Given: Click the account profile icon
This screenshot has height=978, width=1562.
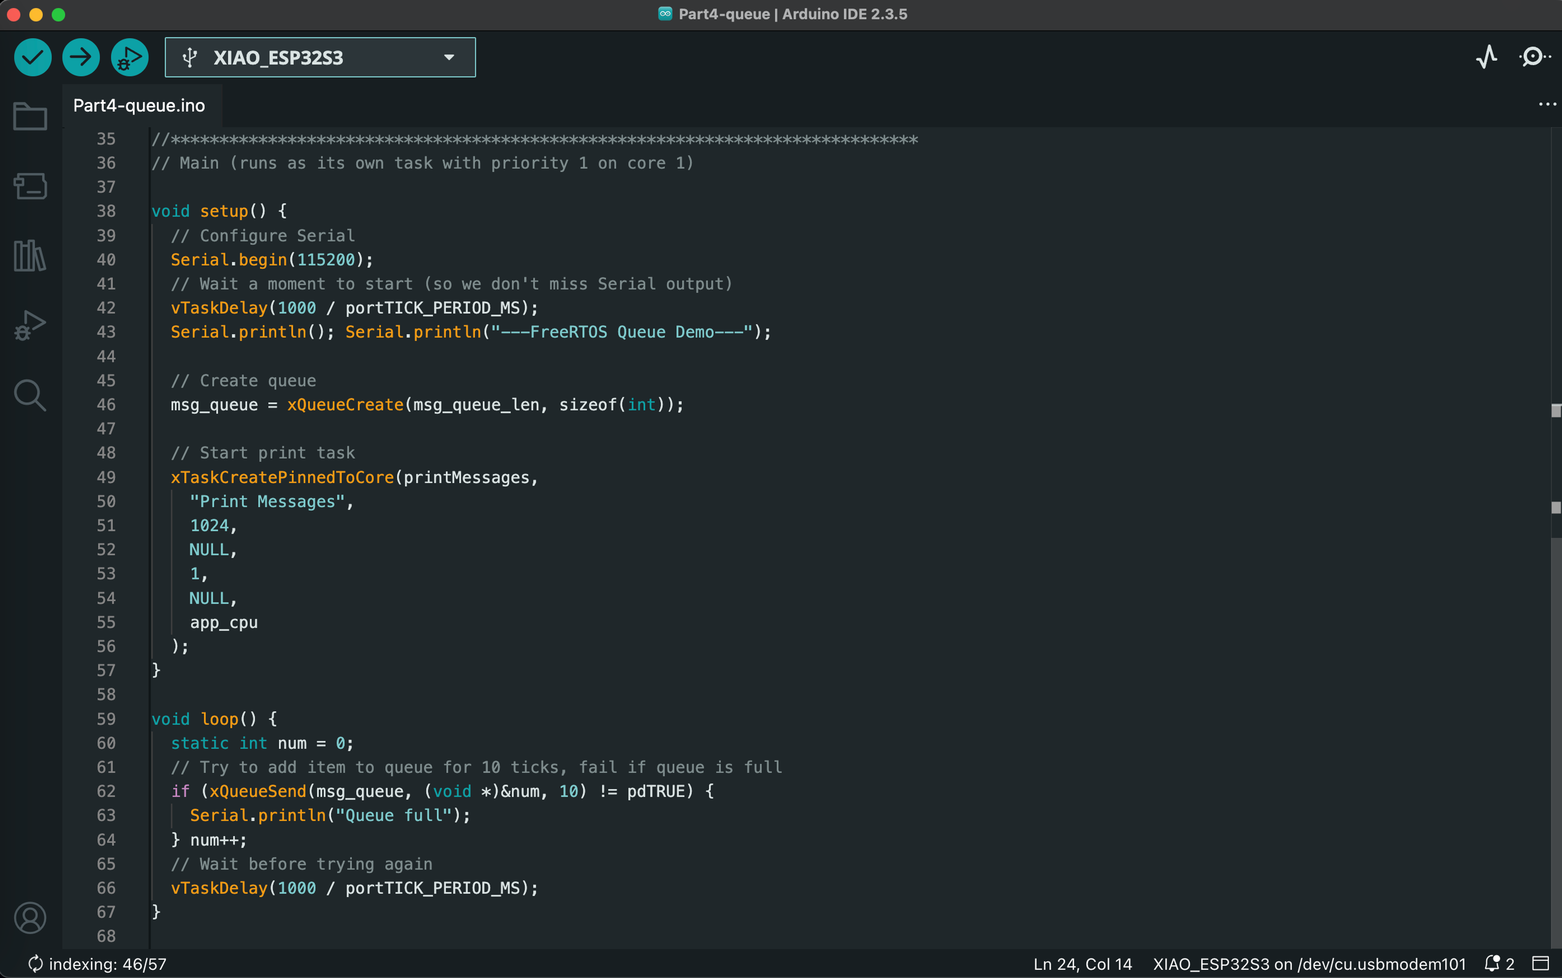Looking at the screenshot, I should tap(30, 917).
